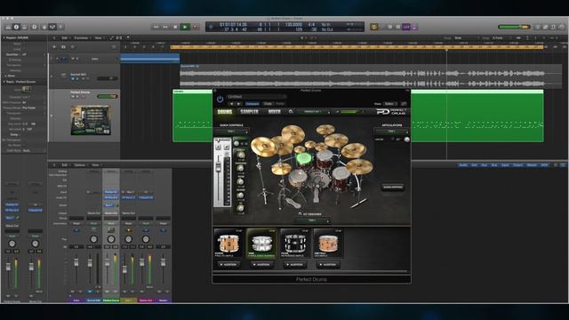This screenshot has width=569, height=320.
Task: Stop playback with the Stop button
Action: tap(175, 27)
